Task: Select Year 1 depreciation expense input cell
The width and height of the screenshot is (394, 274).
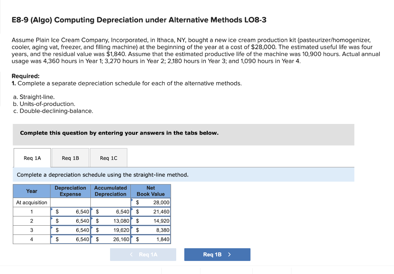Action: (x=70, y=211)
